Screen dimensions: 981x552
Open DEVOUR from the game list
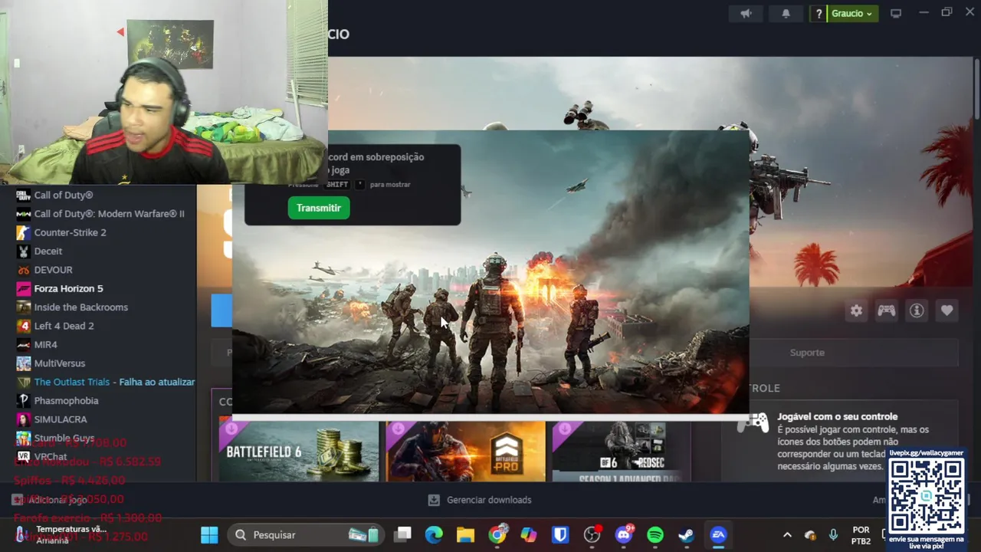(53, 270)
